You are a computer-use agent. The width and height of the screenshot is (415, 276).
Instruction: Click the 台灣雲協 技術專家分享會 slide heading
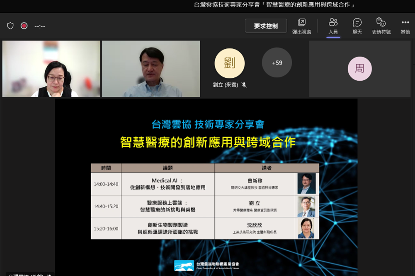208,125
